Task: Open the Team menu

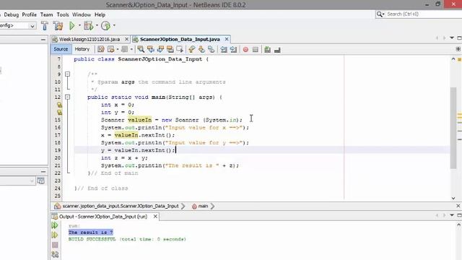Action: point(46,14)
